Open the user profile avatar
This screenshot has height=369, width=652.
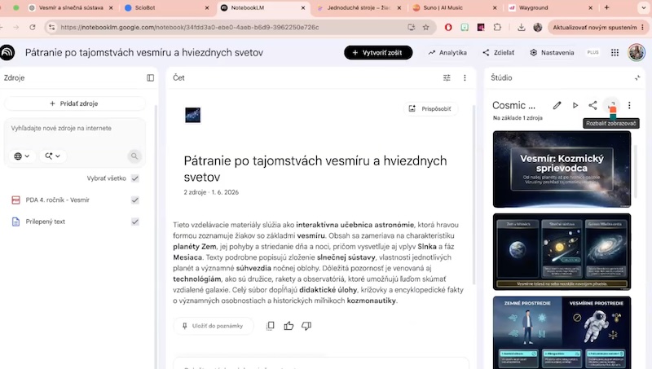(x=637, y=52)
